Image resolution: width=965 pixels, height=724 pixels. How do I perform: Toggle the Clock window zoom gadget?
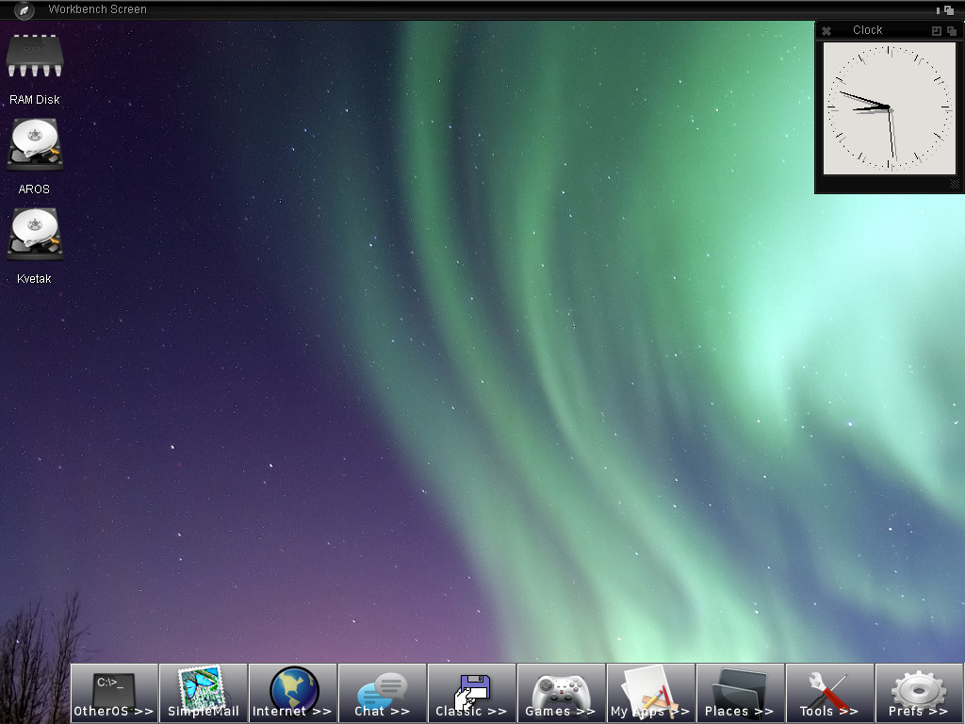pos(936,30)
